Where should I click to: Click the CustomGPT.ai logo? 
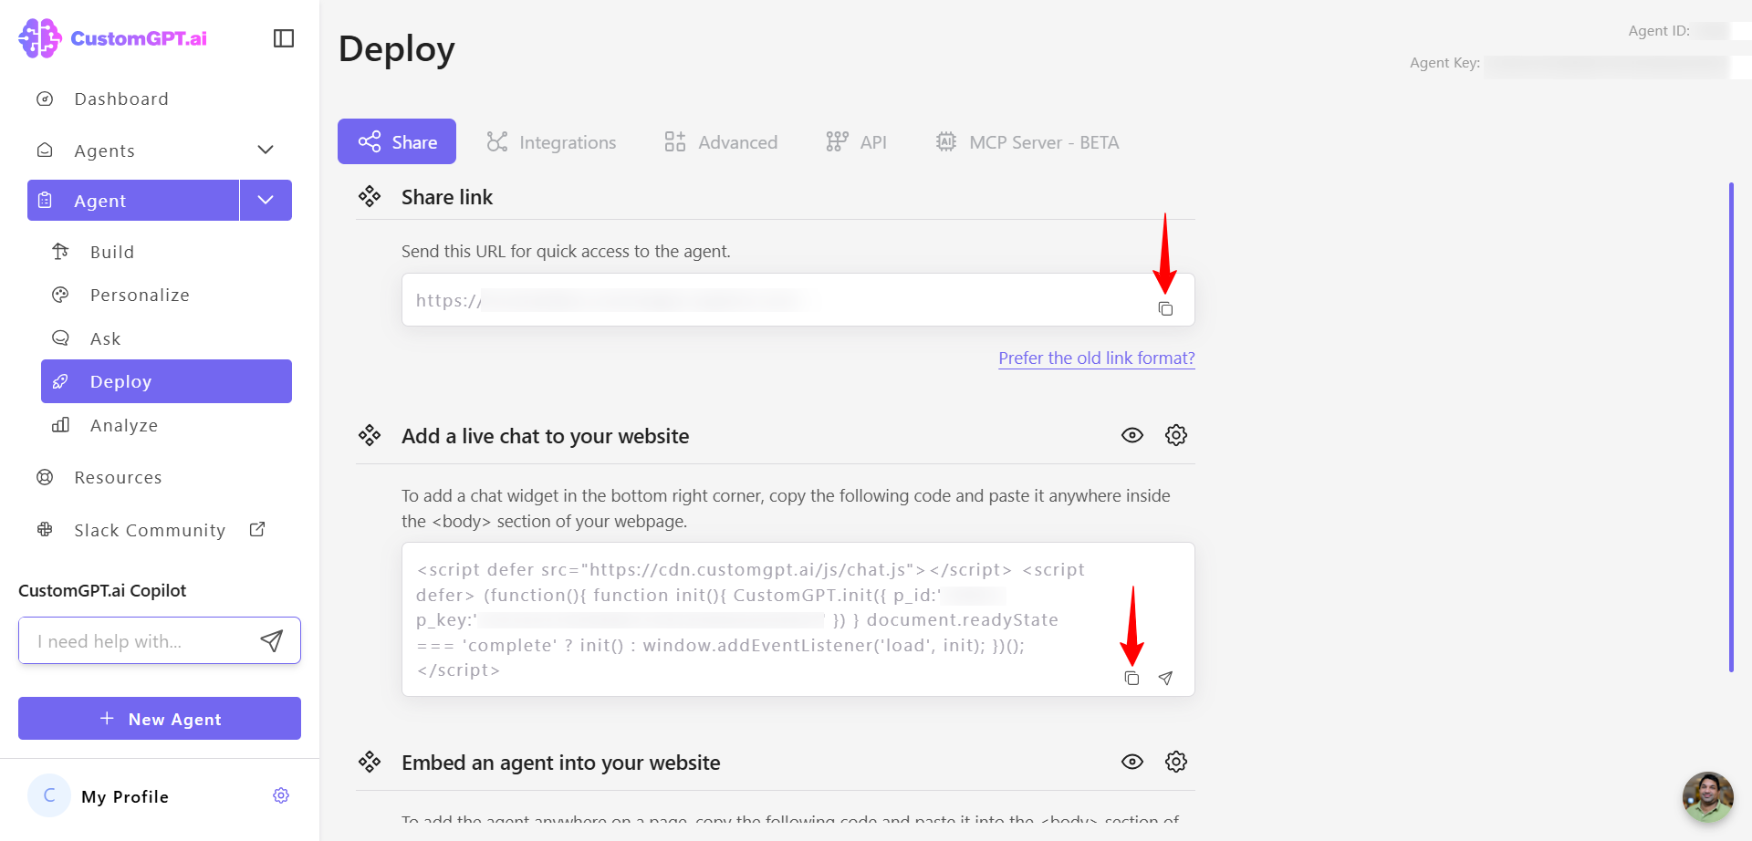(x=112, y=38)
